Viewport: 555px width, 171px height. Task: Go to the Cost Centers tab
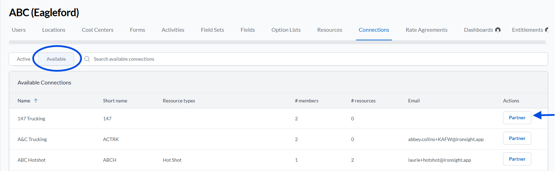(x=97, y=30)
